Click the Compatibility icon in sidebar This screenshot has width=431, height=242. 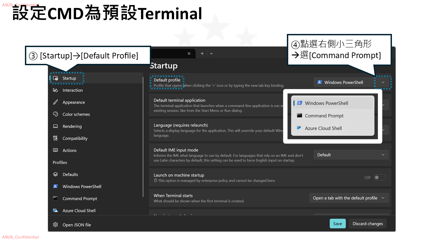click(x=56, y=138)
